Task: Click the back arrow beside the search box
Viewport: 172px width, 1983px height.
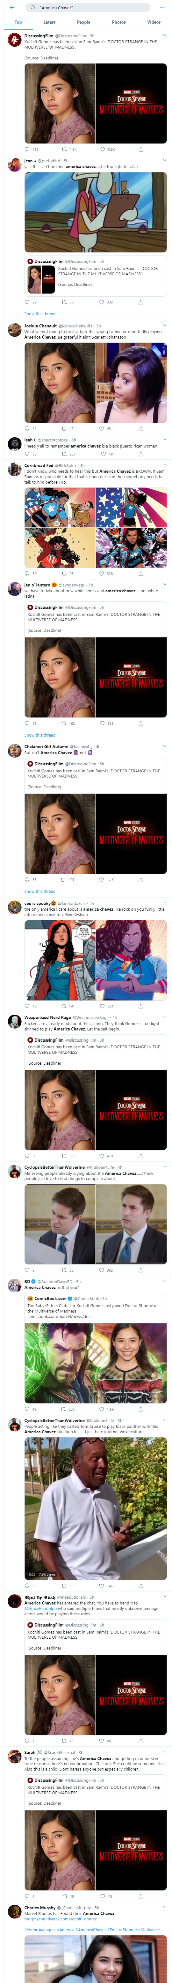Action: (11, 8)
